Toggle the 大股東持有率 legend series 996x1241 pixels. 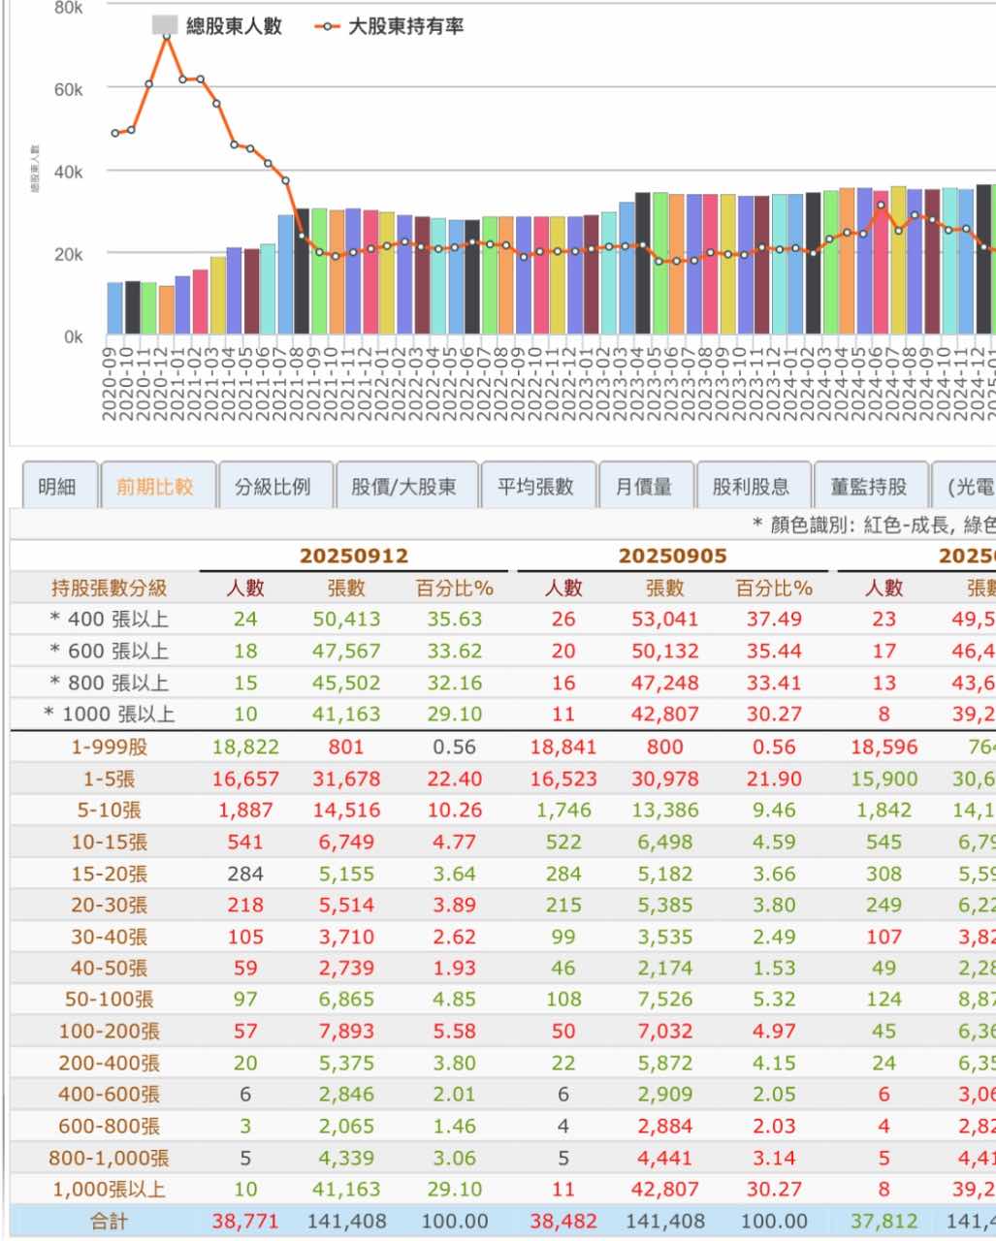tap(389, 26)
